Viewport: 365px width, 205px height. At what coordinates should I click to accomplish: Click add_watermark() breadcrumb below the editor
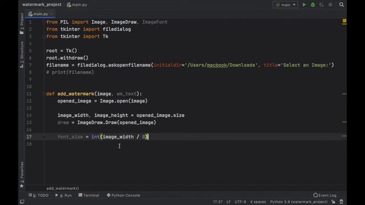click(63, 188)
